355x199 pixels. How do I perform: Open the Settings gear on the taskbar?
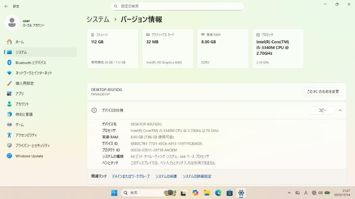tap(241, 193)
